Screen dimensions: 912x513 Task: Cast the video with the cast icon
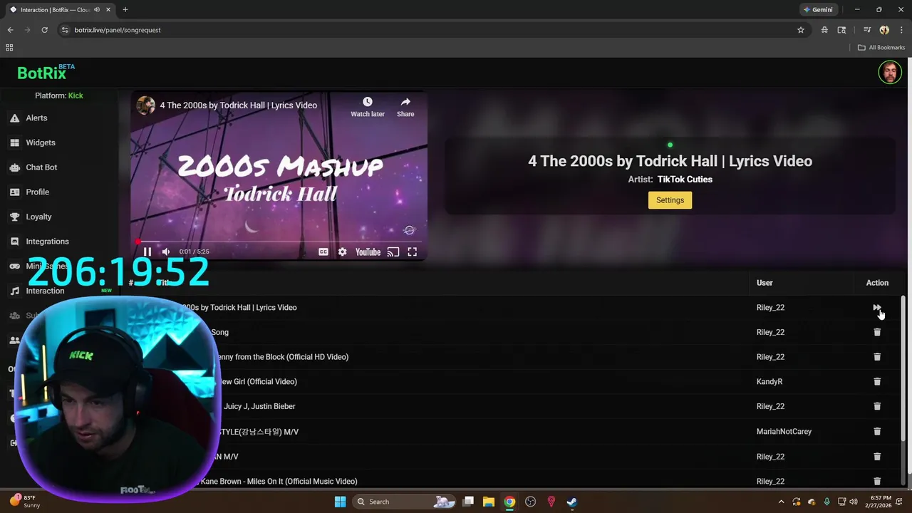click(393, 252)
